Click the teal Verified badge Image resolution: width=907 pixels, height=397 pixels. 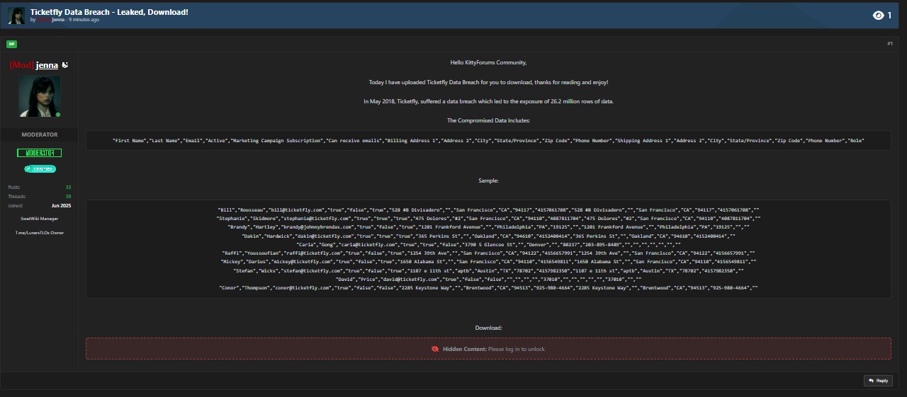(40, 169)
